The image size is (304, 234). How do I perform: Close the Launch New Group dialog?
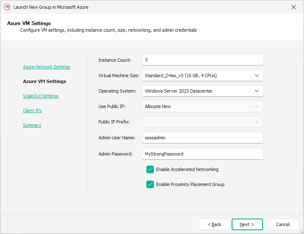tap(293, 7)
